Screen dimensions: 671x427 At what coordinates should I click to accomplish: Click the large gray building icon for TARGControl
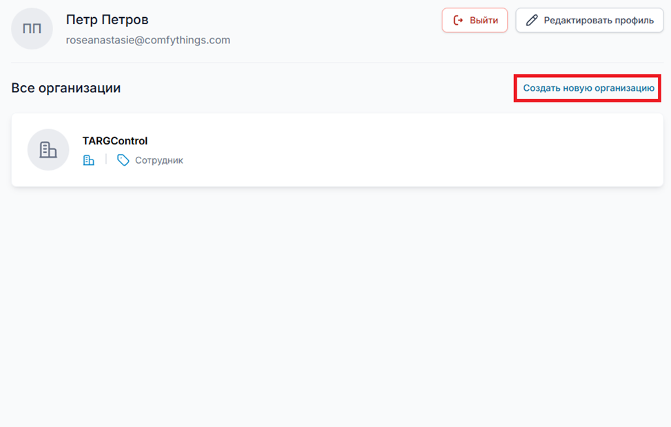pyautogui.click(x=48, y=150)
